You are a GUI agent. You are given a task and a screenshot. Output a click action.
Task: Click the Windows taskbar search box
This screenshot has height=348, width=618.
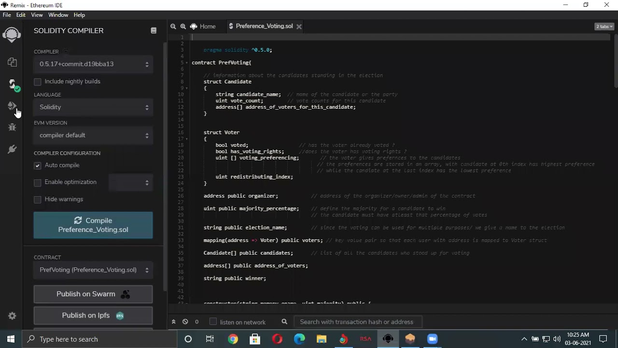pyautogui.click(x=99, y=339)
